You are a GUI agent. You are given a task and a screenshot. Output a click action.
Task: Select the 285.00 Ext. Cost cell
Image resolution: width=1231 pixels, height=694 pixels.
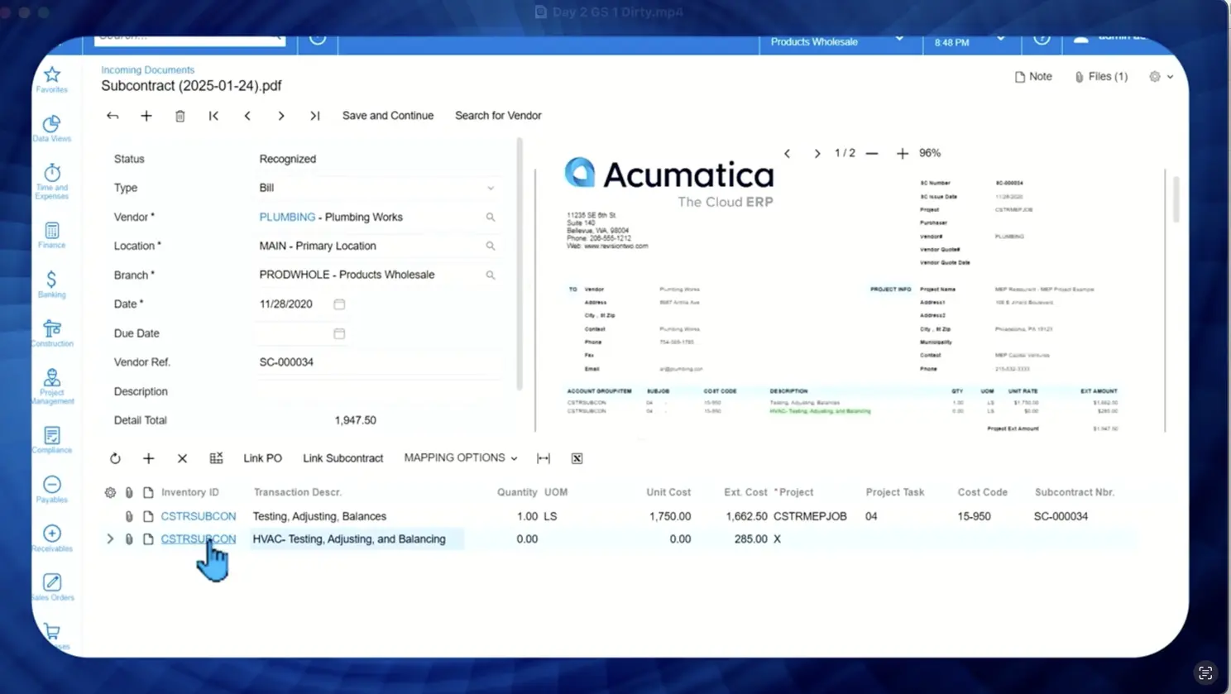point(750,539)
